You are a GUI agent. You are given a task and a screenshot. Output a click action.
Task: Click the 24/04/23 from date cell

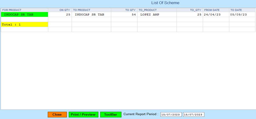click(x=216, y=15)
